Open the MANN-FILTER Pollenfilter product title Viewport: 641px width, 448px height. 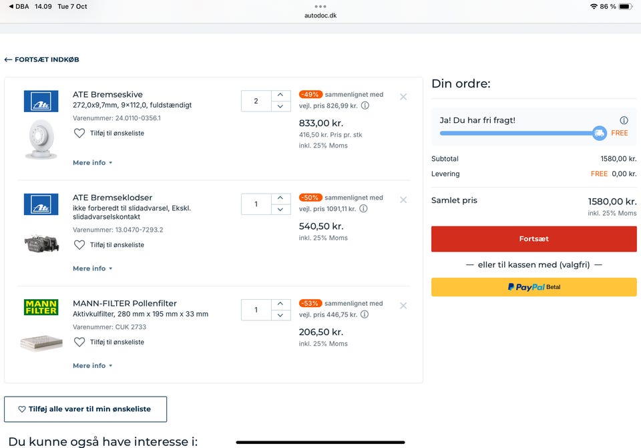pos(125,303)
